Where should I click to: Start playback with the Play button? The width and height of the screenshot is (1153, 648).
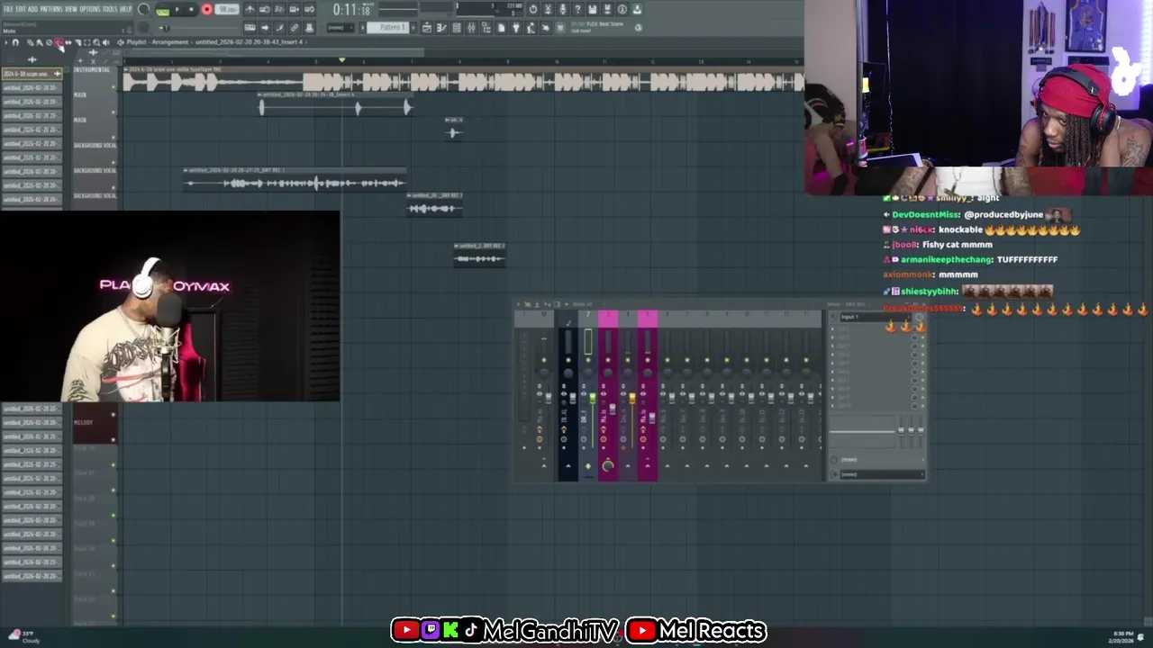[177, 9]
